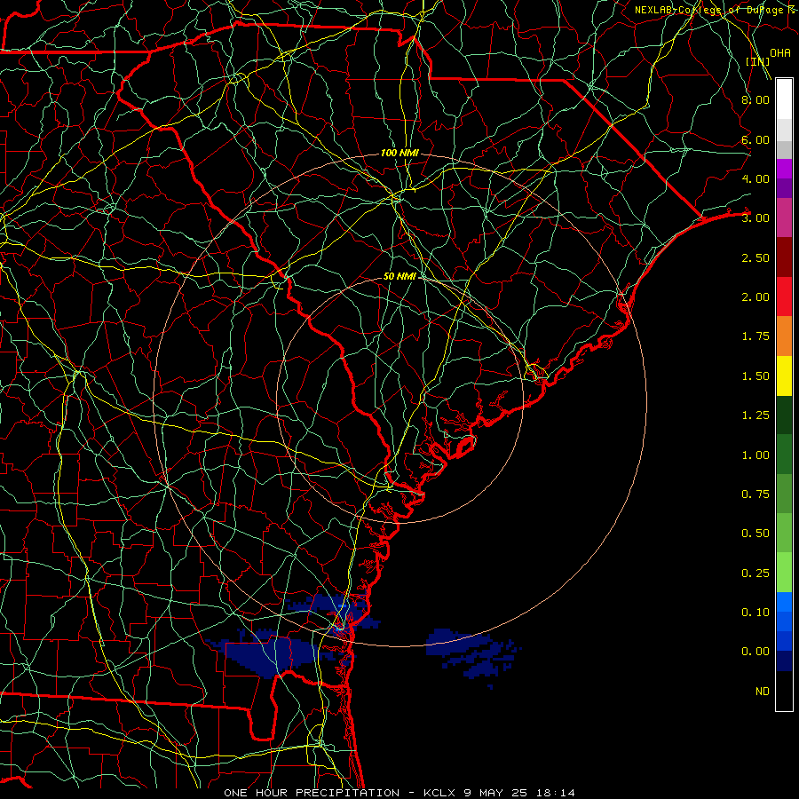Click the 'ND' legend label

coord(763,692)
